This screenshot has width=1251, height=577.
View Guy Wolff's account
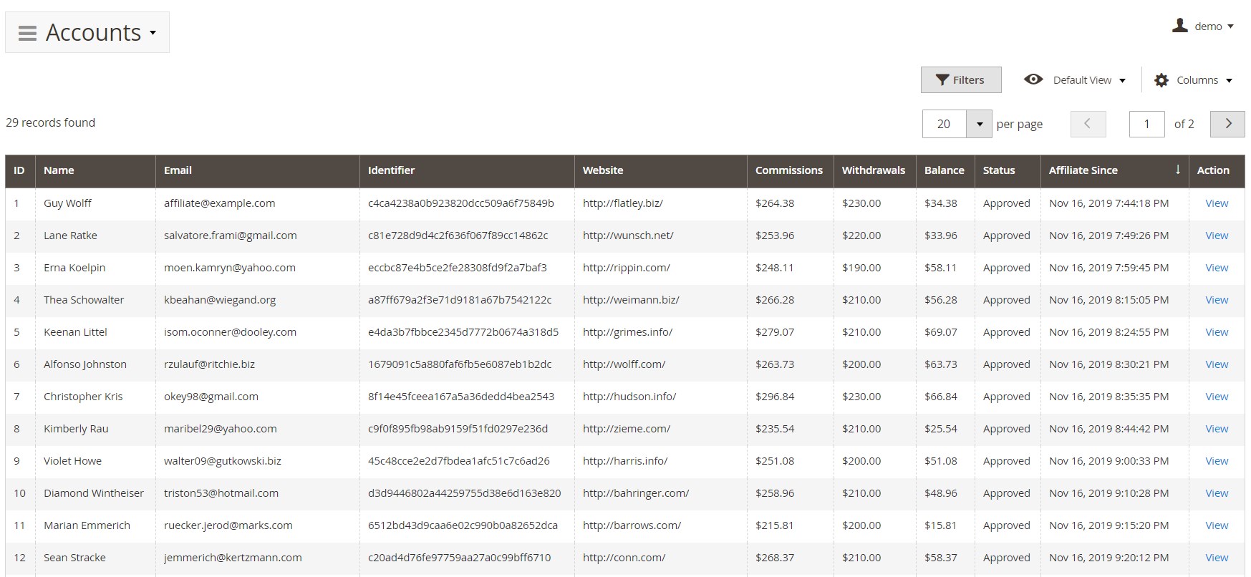pyautogui.click(x=1216, y=203)
